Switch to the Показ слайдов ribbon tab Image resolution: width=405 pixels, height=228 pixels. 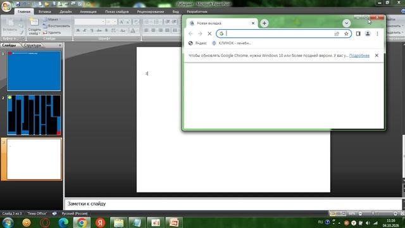coord(116,11)
